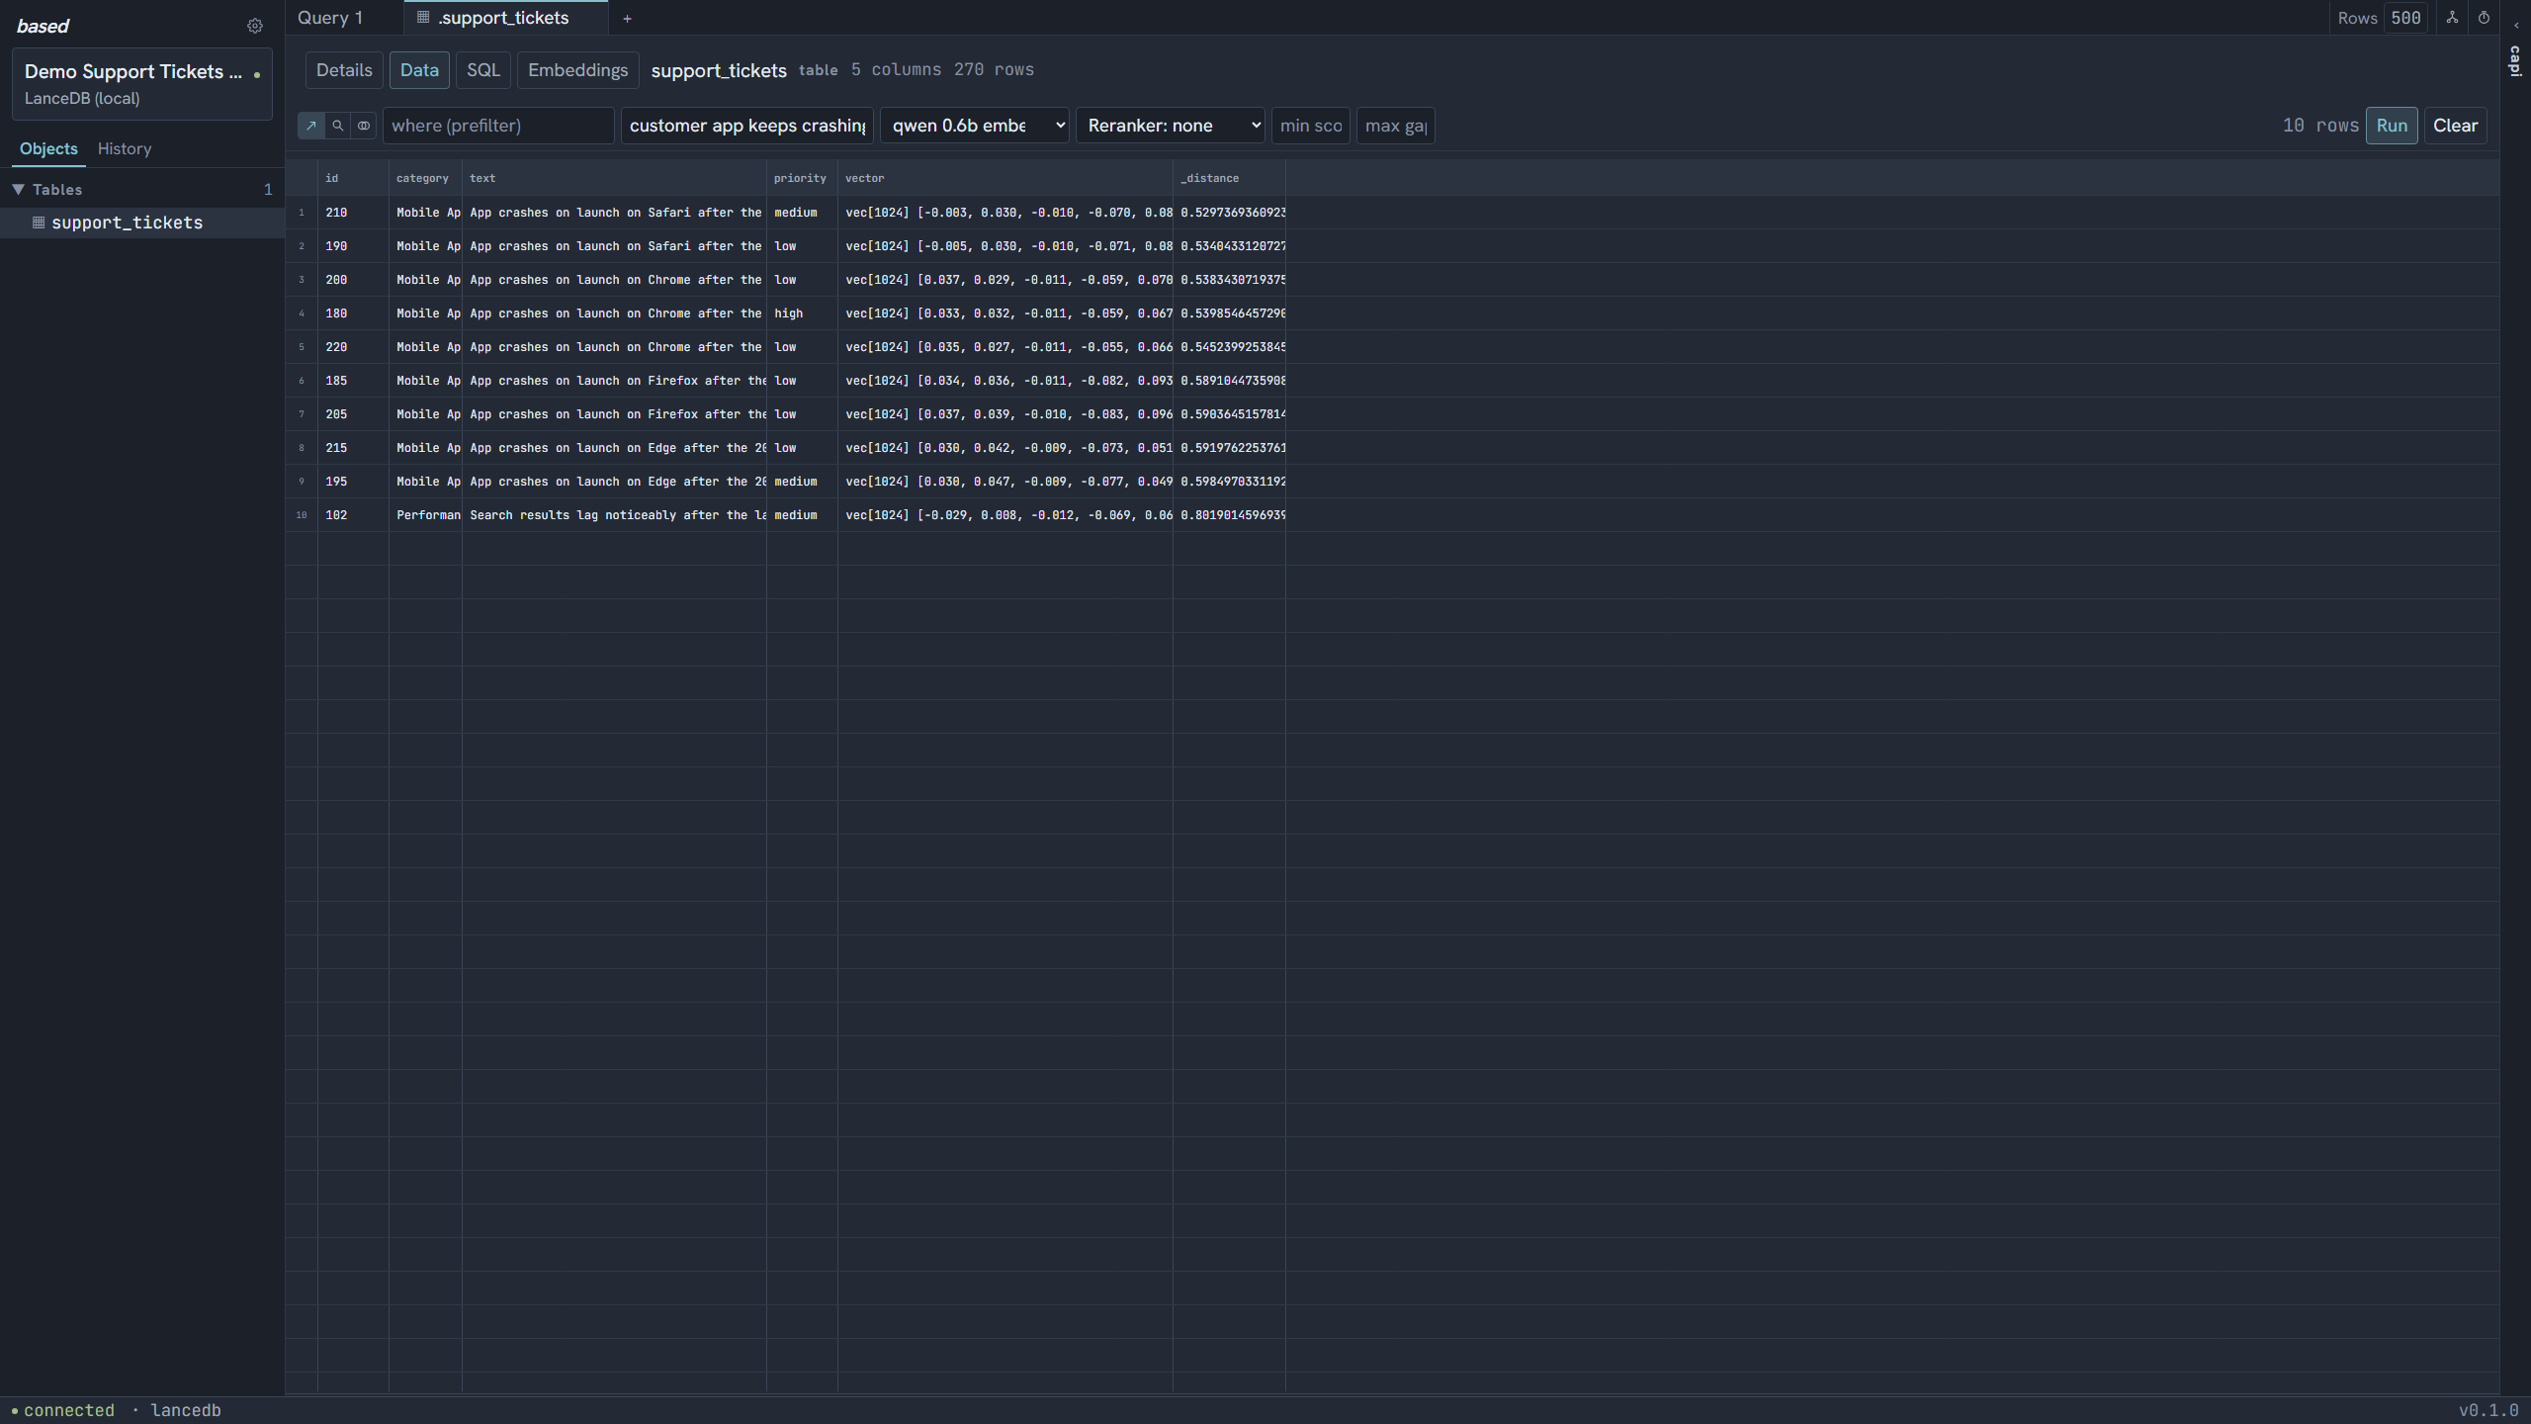Click the vector column header

coord(1005,178)
